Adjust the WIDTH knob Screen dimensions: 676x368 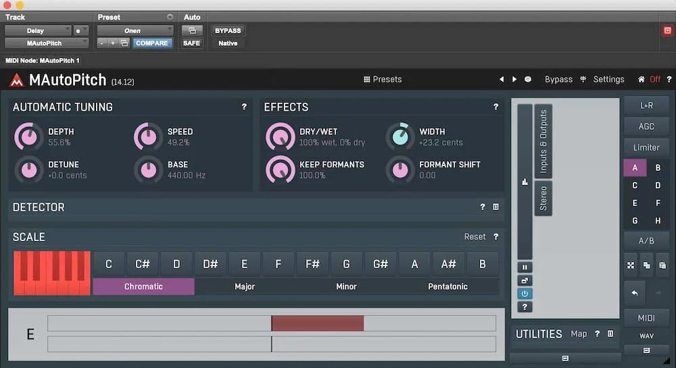click(400, 136)
